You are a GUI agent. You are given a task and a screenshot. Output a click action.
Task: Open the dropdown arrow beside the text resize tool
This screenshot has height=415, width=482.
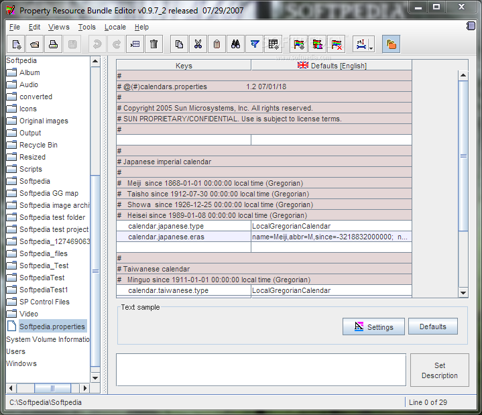(371, 48)
